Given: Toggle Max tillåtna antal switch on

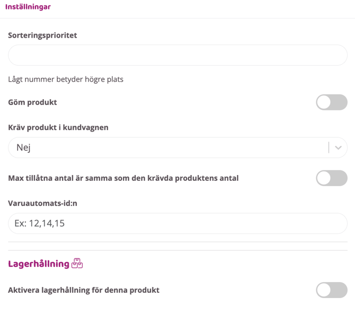Looking at the screenshot, I should tap(332, 178).
